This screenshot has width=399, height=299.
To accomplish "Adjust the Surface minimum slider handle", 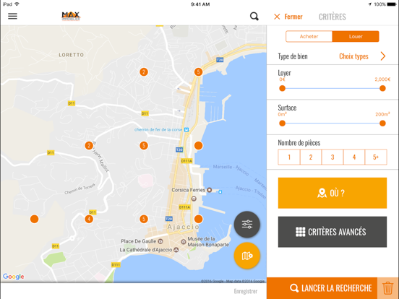I will (282, 123).
